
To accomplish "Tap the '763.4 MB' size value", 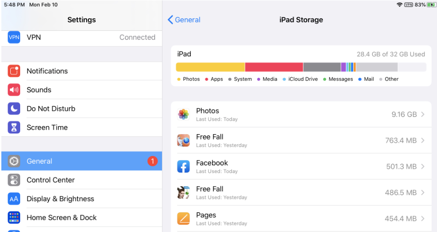I will [x=401, y=140].
